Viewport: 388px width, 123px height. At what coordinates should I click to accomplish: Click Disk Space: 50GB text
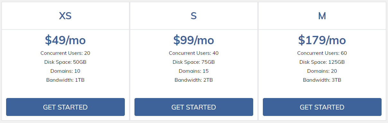tap(65, 62)
